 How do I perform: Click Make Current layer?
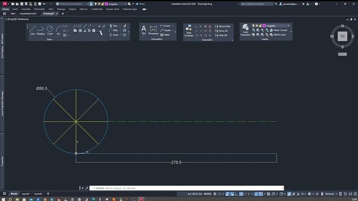coord(279,30)
